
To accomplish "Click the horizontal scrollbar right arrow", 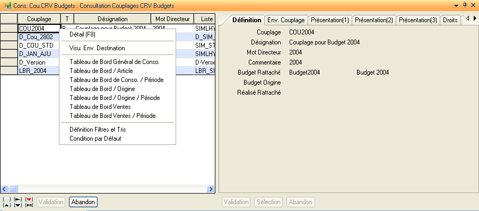I will coord(211,189).
